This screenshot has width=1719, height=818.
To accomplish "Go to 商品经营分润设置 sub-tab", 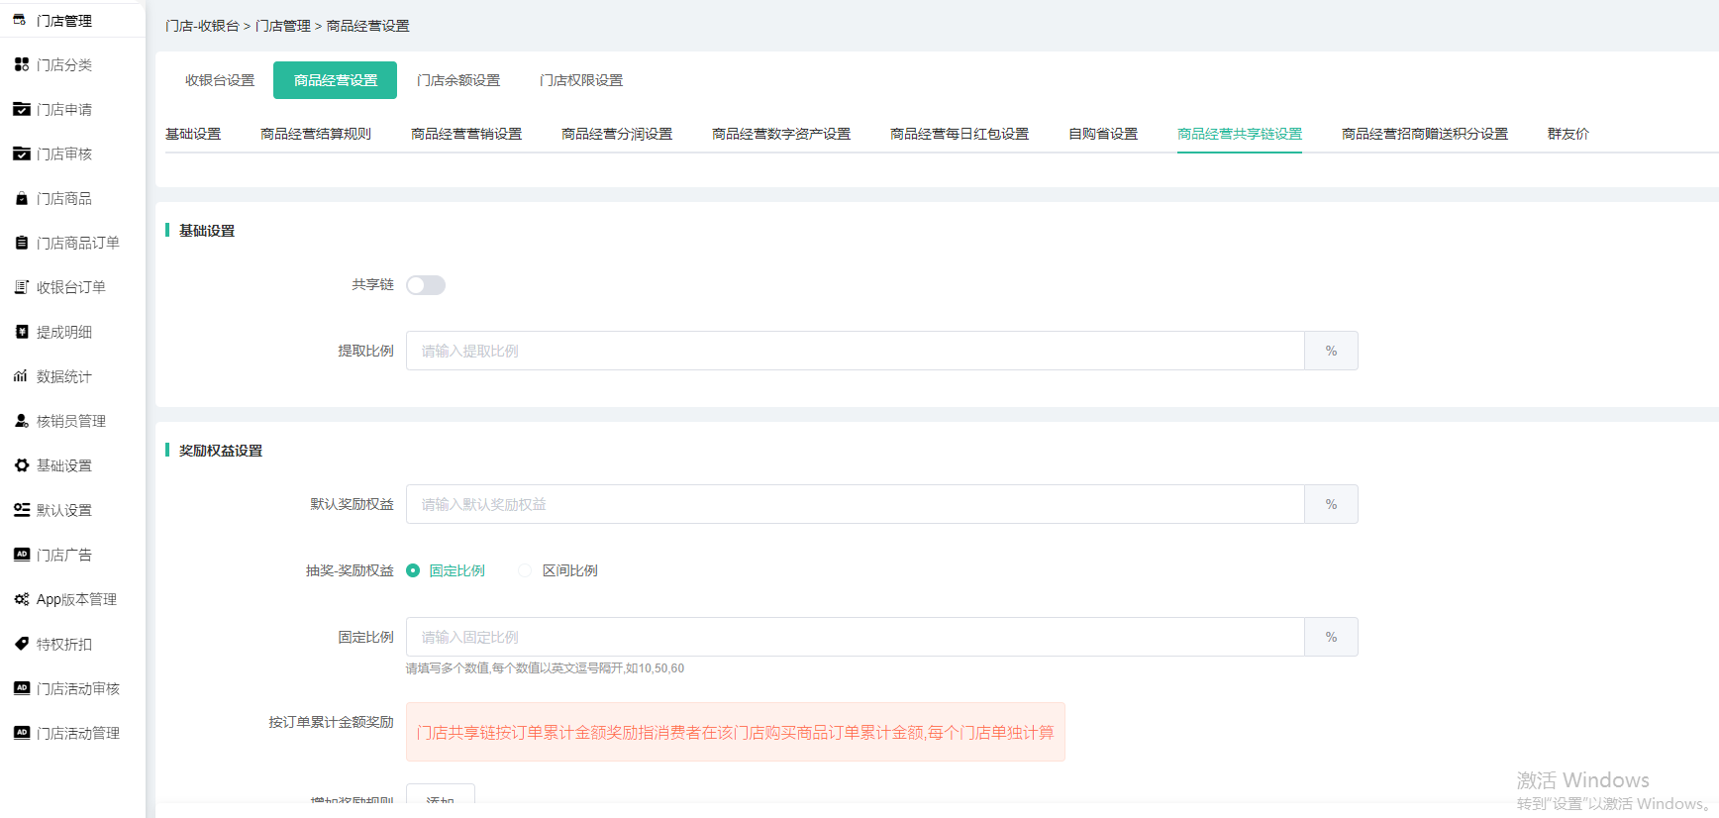I will 617,134.
